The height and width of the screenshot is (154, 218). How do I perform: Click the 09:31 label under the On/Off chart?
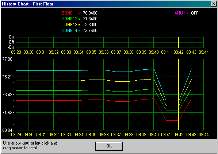click(x=41, y=52)
